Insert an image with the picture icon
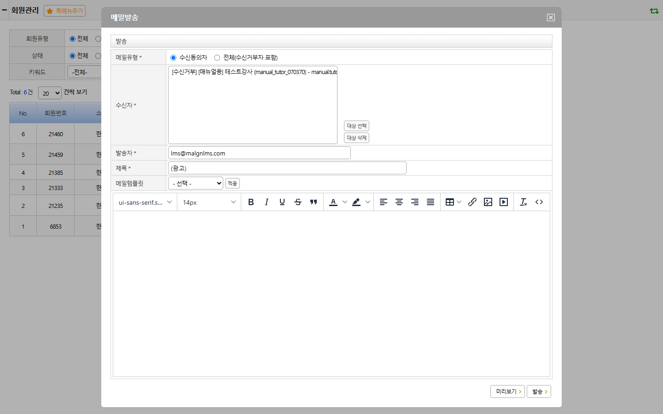The height and width of the screenshot is (414, 663). [488, 202]
